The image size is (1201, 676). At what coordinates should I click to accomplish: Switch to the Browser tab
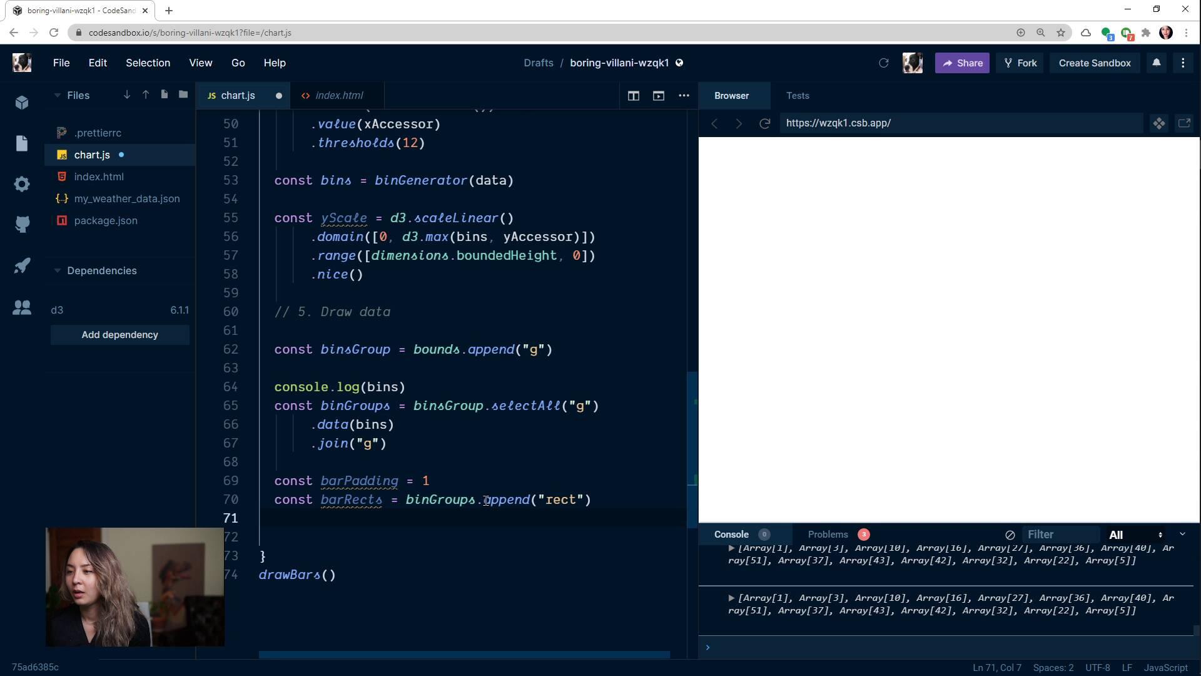731,95
